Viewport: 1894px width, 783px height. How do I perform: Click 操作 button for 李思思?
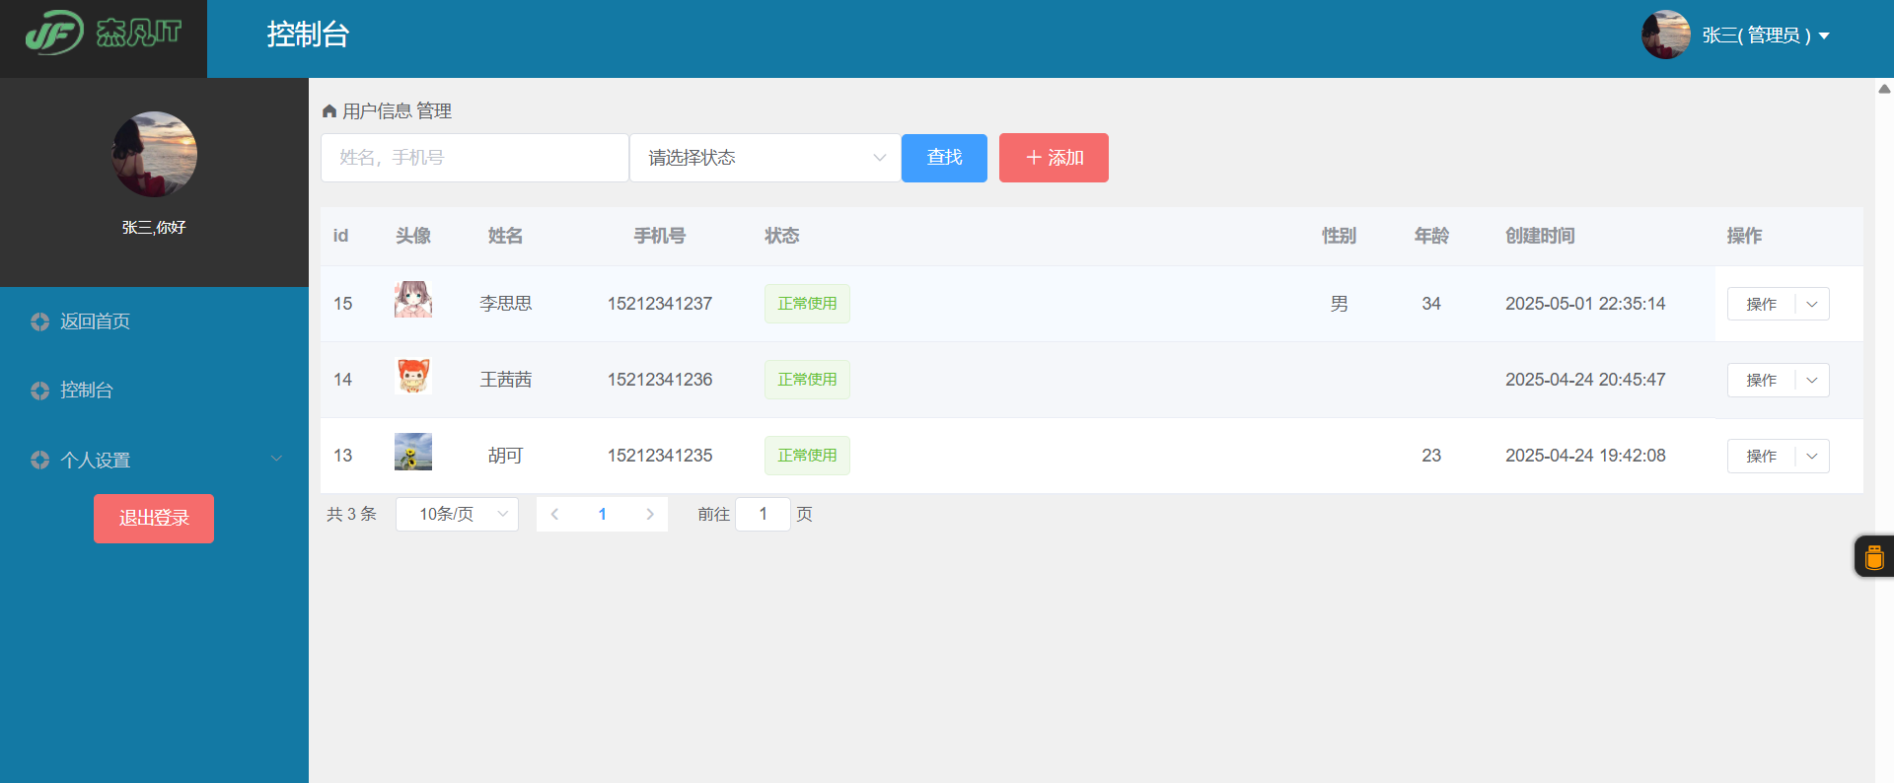point(1761,304)
